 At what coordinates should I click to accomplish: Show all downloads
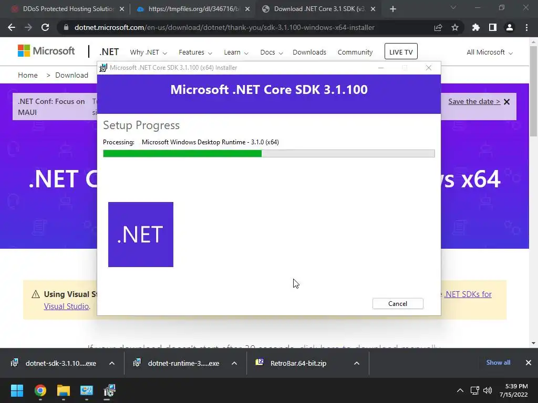pyautogui.click(x=498, y=363)
